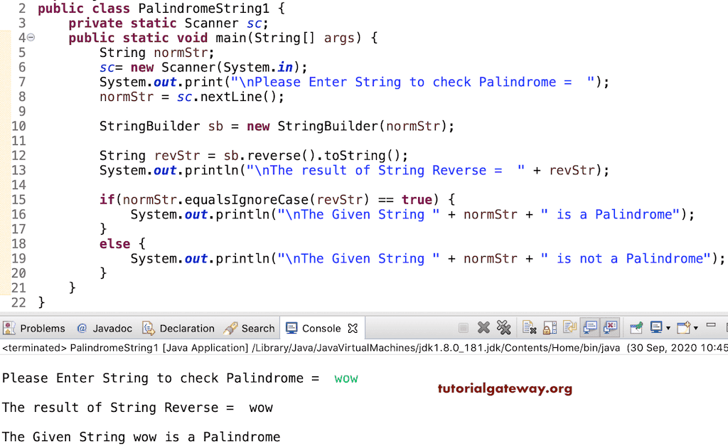Select the Display Selected Console icon

(656, 327)
